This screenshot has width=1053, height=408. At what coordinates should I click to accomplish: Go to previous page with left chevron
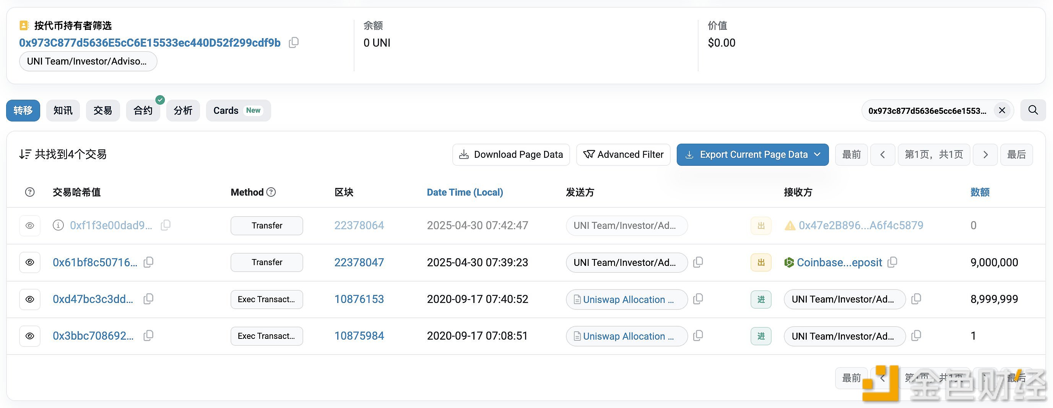[882, 154]
